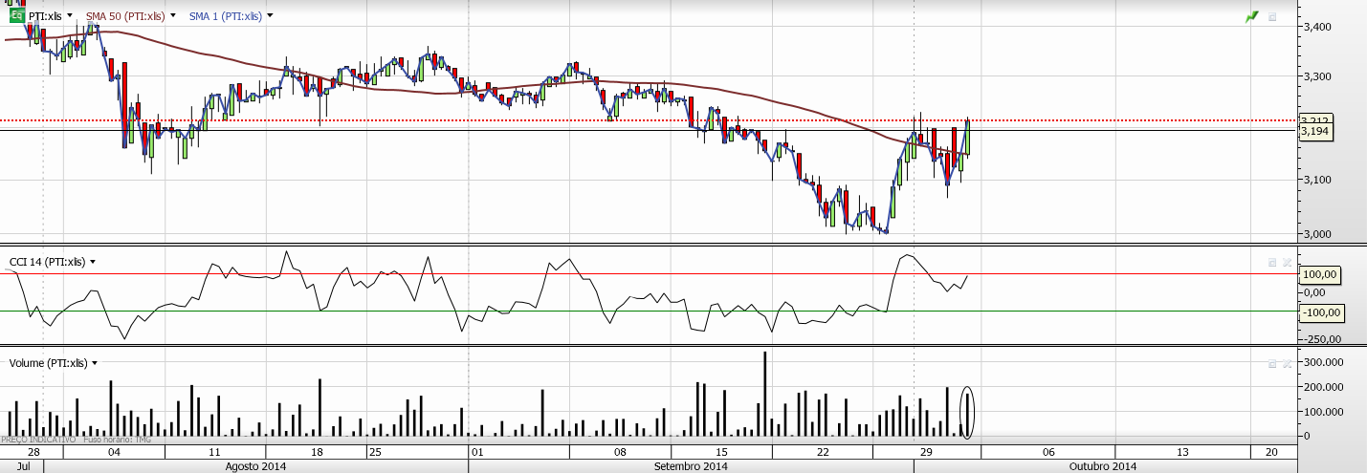Viewport: 1367px width, 473px height.
Task: Click date marker 04 on time axis
Action: (114, 452)
